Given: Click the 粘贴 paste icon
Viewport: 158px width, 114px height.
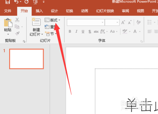Looking at the screenshot, I should click(8, 22).
